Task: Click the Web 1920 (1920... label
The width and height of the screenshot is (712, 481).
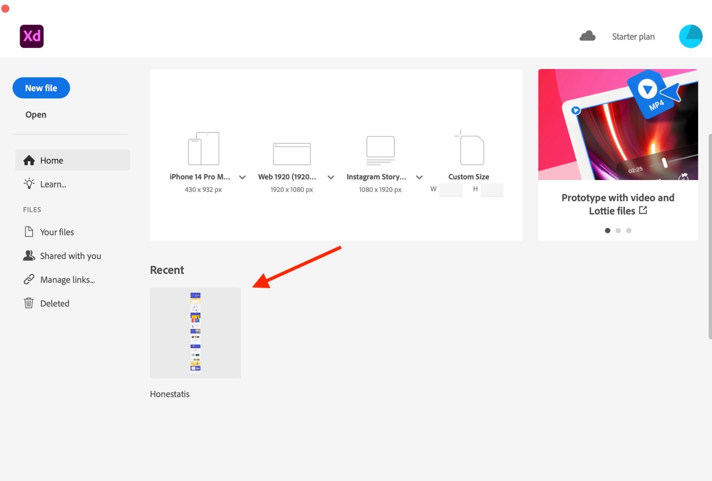Action: click(x=287, y=177)
